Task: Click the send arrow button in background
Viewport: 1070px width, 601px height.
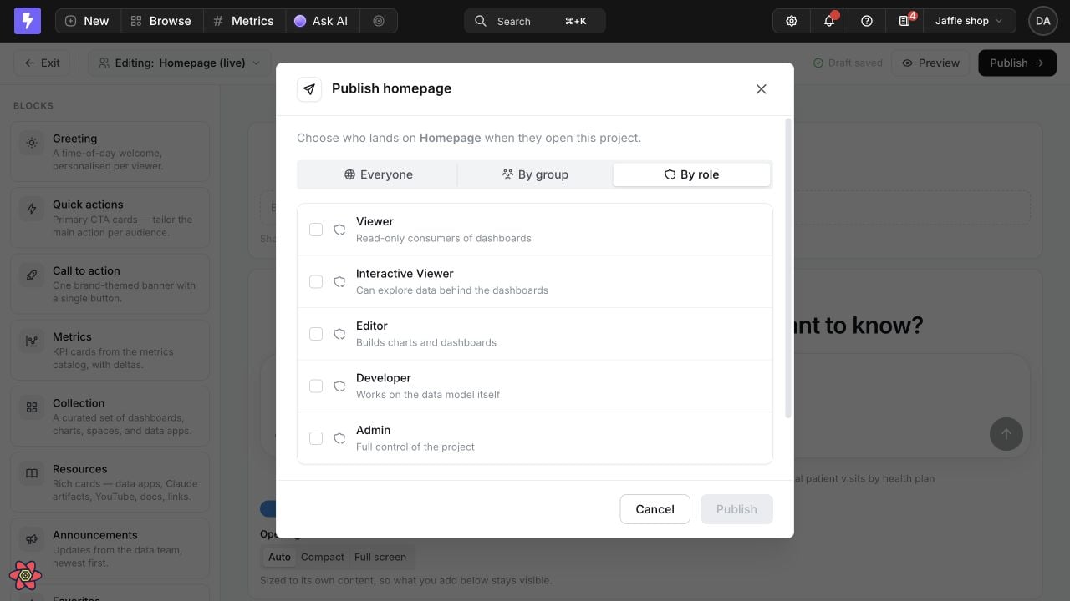Action: point(1006,434)
